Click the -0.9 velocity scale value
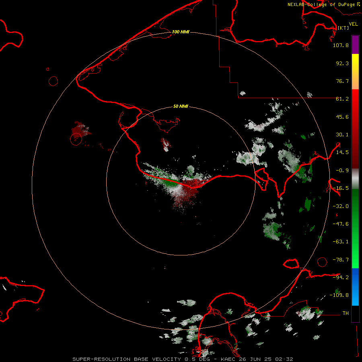Viewport: 362px width, 362px height. tap(342, 171)
